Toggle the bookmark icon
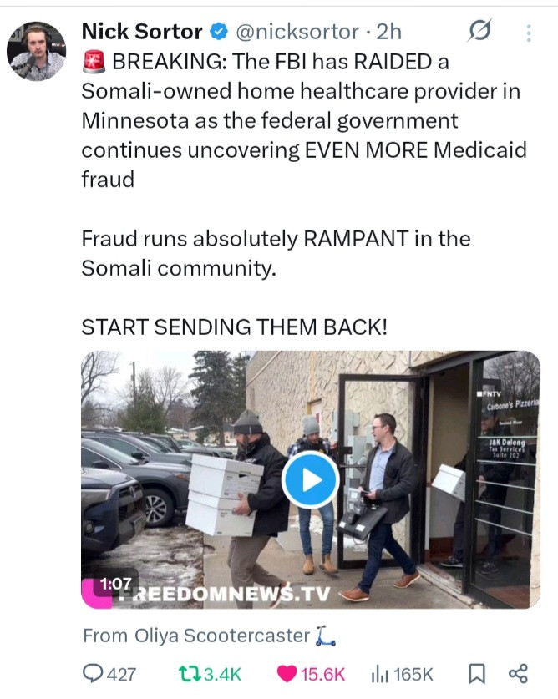The image size is (558, 699). pos(476,674)
